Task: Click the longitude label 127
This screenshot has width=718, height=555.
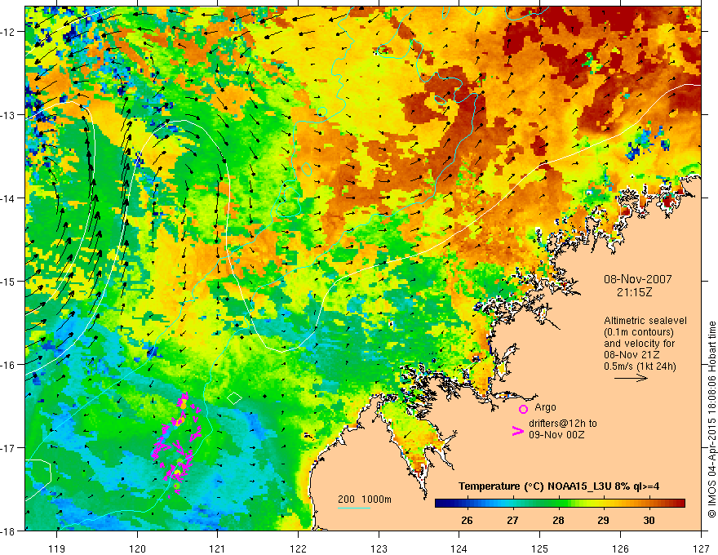Action: [701, 548]
